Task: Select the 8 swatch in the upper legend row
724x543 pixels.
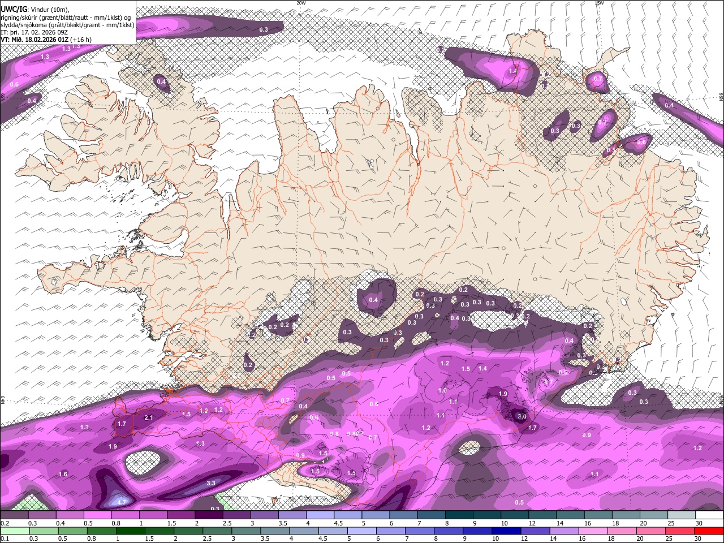Action: (x=459, y=515)
